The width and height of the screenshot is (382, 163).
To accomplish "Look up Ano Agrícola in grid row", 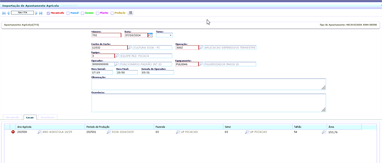I will pyautogui.click(x=40, y=132).
